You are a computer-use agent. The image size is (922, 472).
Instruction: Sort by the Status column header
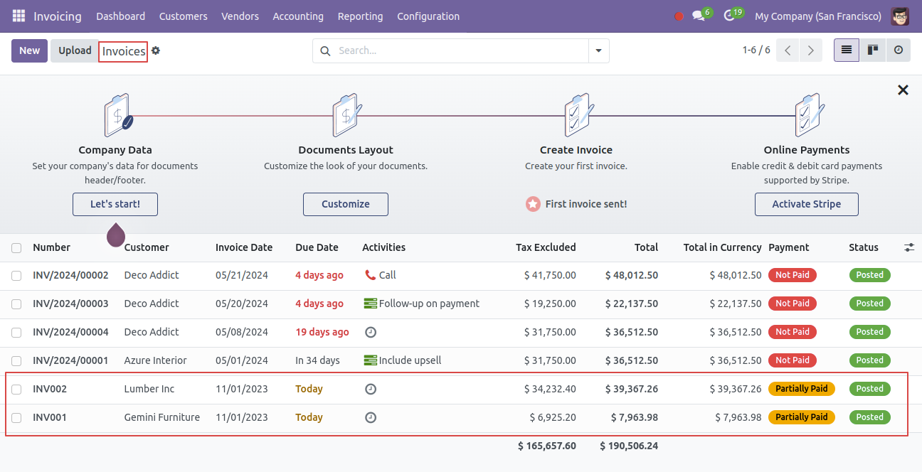[864, 247]
